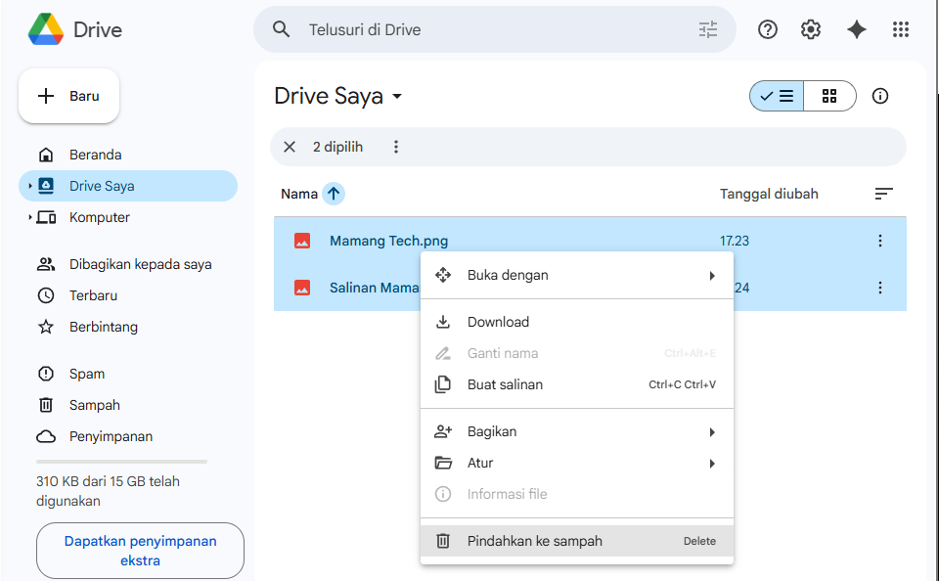The image size is (939, 581).
Task: Expand the Drive Saya title dropdown
Action: pos(397,96)
